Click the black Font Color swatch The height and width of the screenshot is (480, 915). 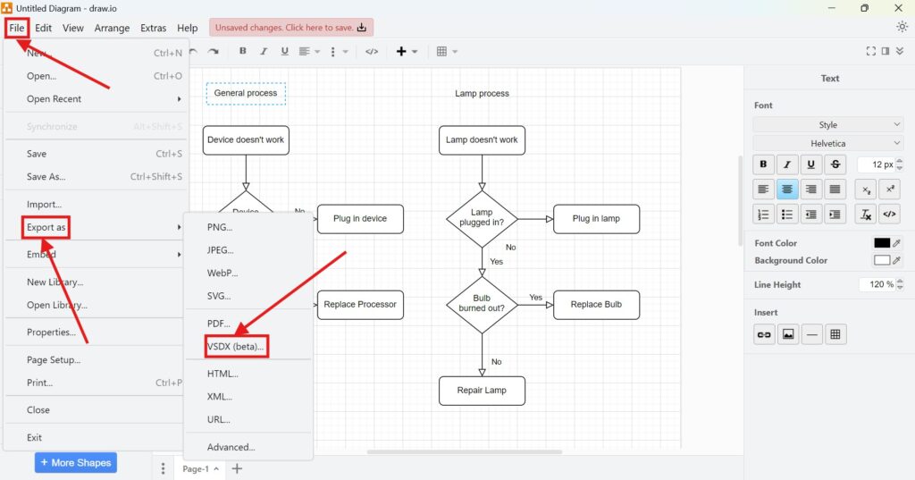point(882,243)
